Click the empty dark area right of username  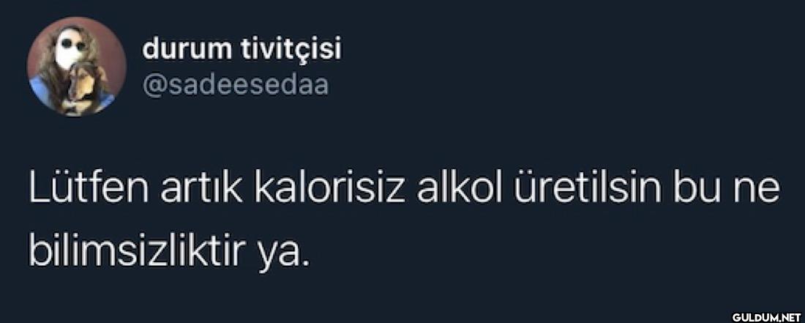[x=565, y=67]
